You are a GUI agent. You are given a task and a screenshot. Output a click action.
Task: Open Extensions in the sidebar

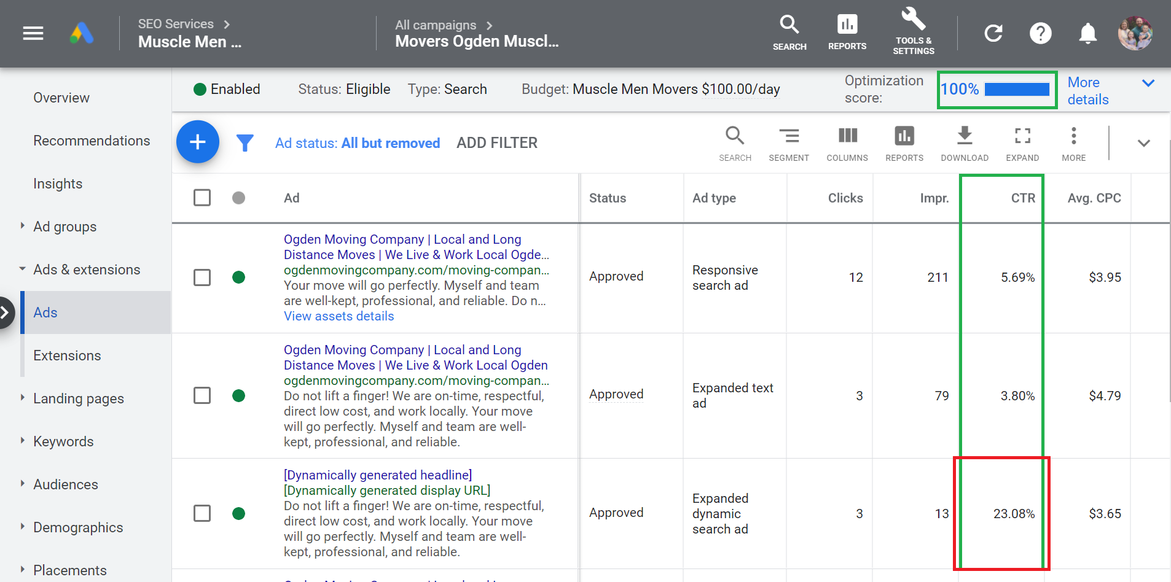click(x=67, y=355)
